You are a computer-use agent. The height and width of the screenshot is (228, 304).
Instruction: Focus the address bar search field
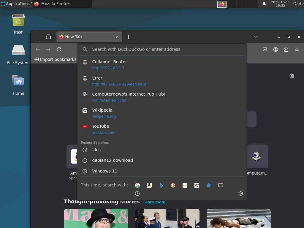click(x=162, y=49)
